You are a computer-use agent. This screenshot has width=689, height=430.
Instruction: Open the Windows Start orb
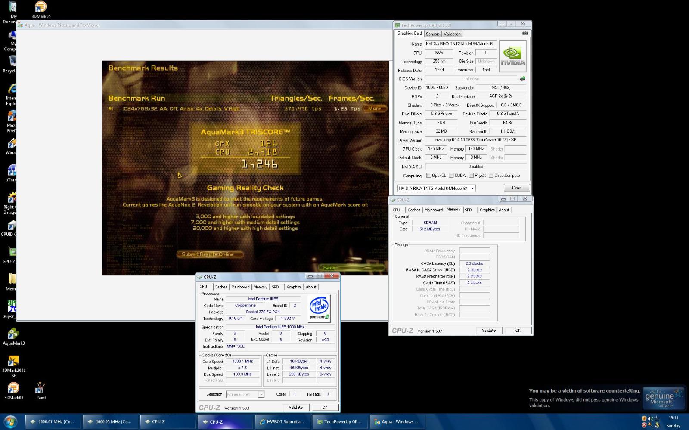(10, 421)
